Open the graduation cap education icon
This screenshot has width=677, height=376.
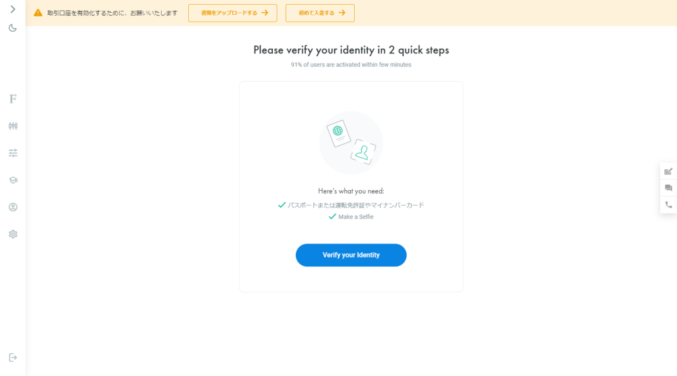point(13,181)
